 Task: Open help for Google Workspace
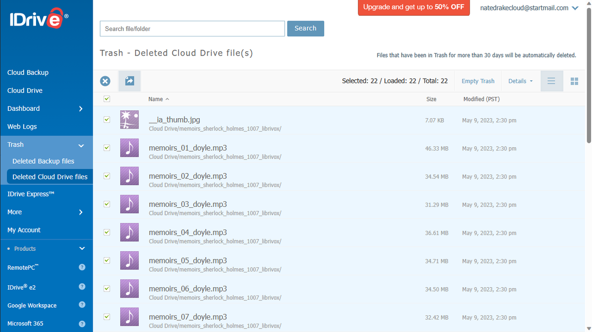click(82, 304)
